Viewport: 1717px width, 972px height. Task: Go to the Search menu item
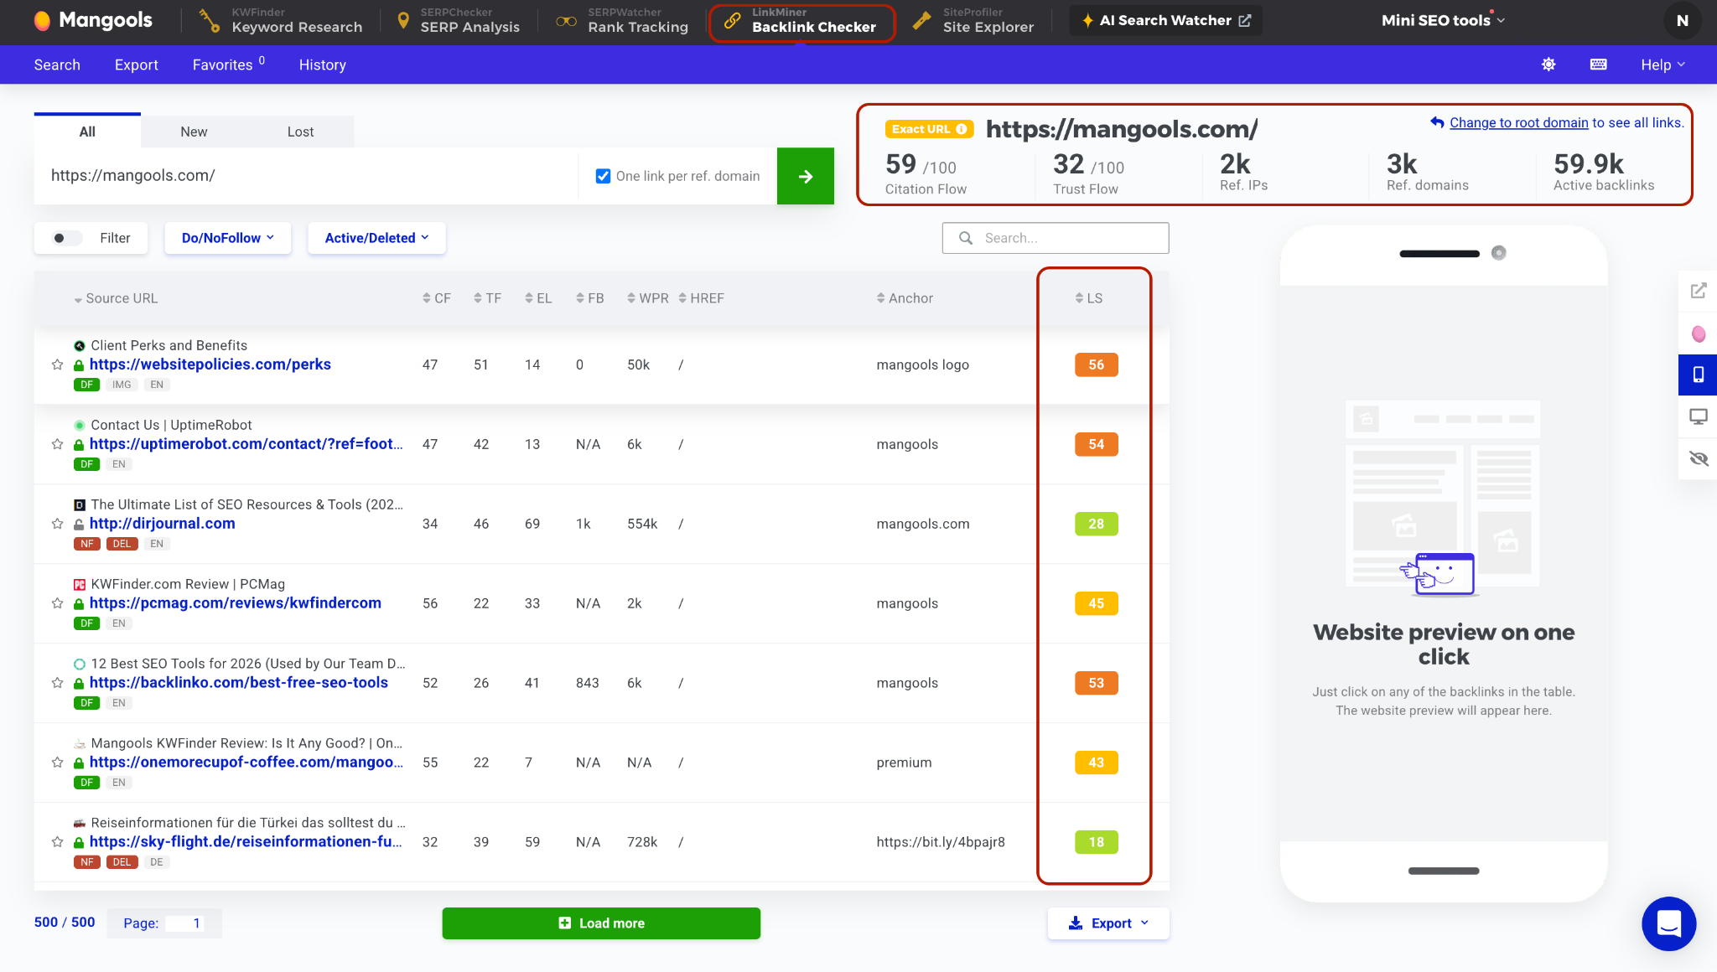tap(57, 65)
